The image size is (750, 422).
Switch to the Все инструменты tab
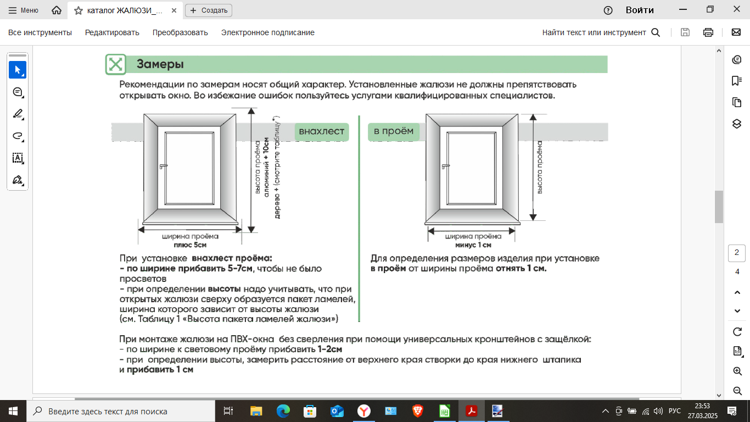pyautogui.click(x=40, y=32)
